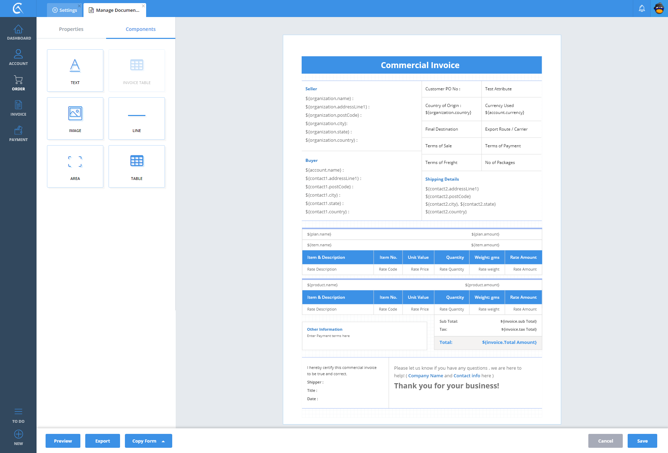Click the Preview button
The width and height of the screenshot is (668, 453).
pos(63,441)
